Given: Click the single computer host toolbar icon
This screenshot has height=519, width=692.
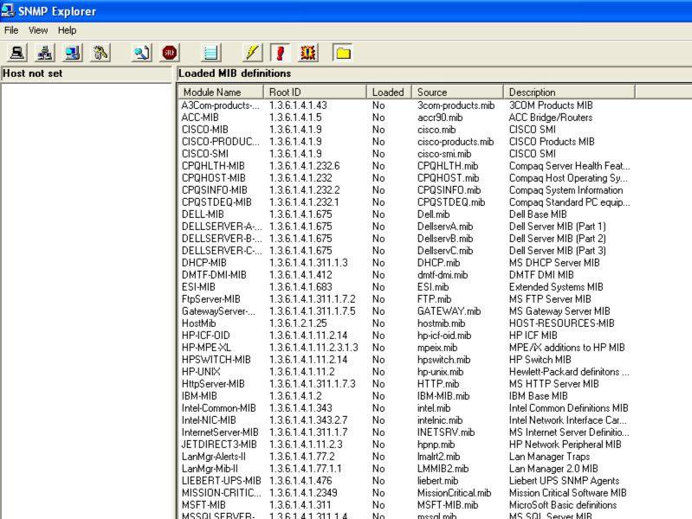Looking at the screenshot, I should pyautogui.click(x=17, y=53).
